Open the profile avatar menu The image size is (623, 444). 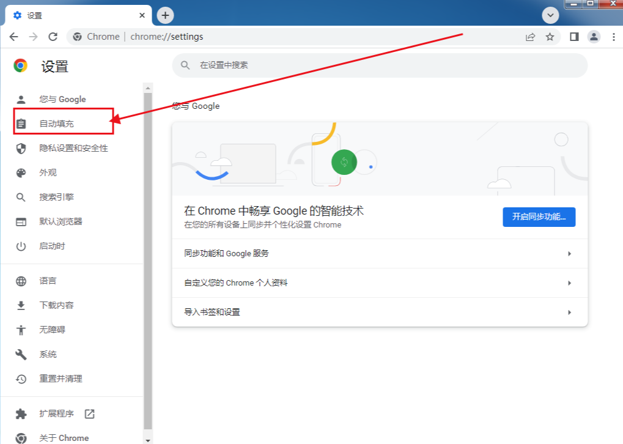pos(594,37)
